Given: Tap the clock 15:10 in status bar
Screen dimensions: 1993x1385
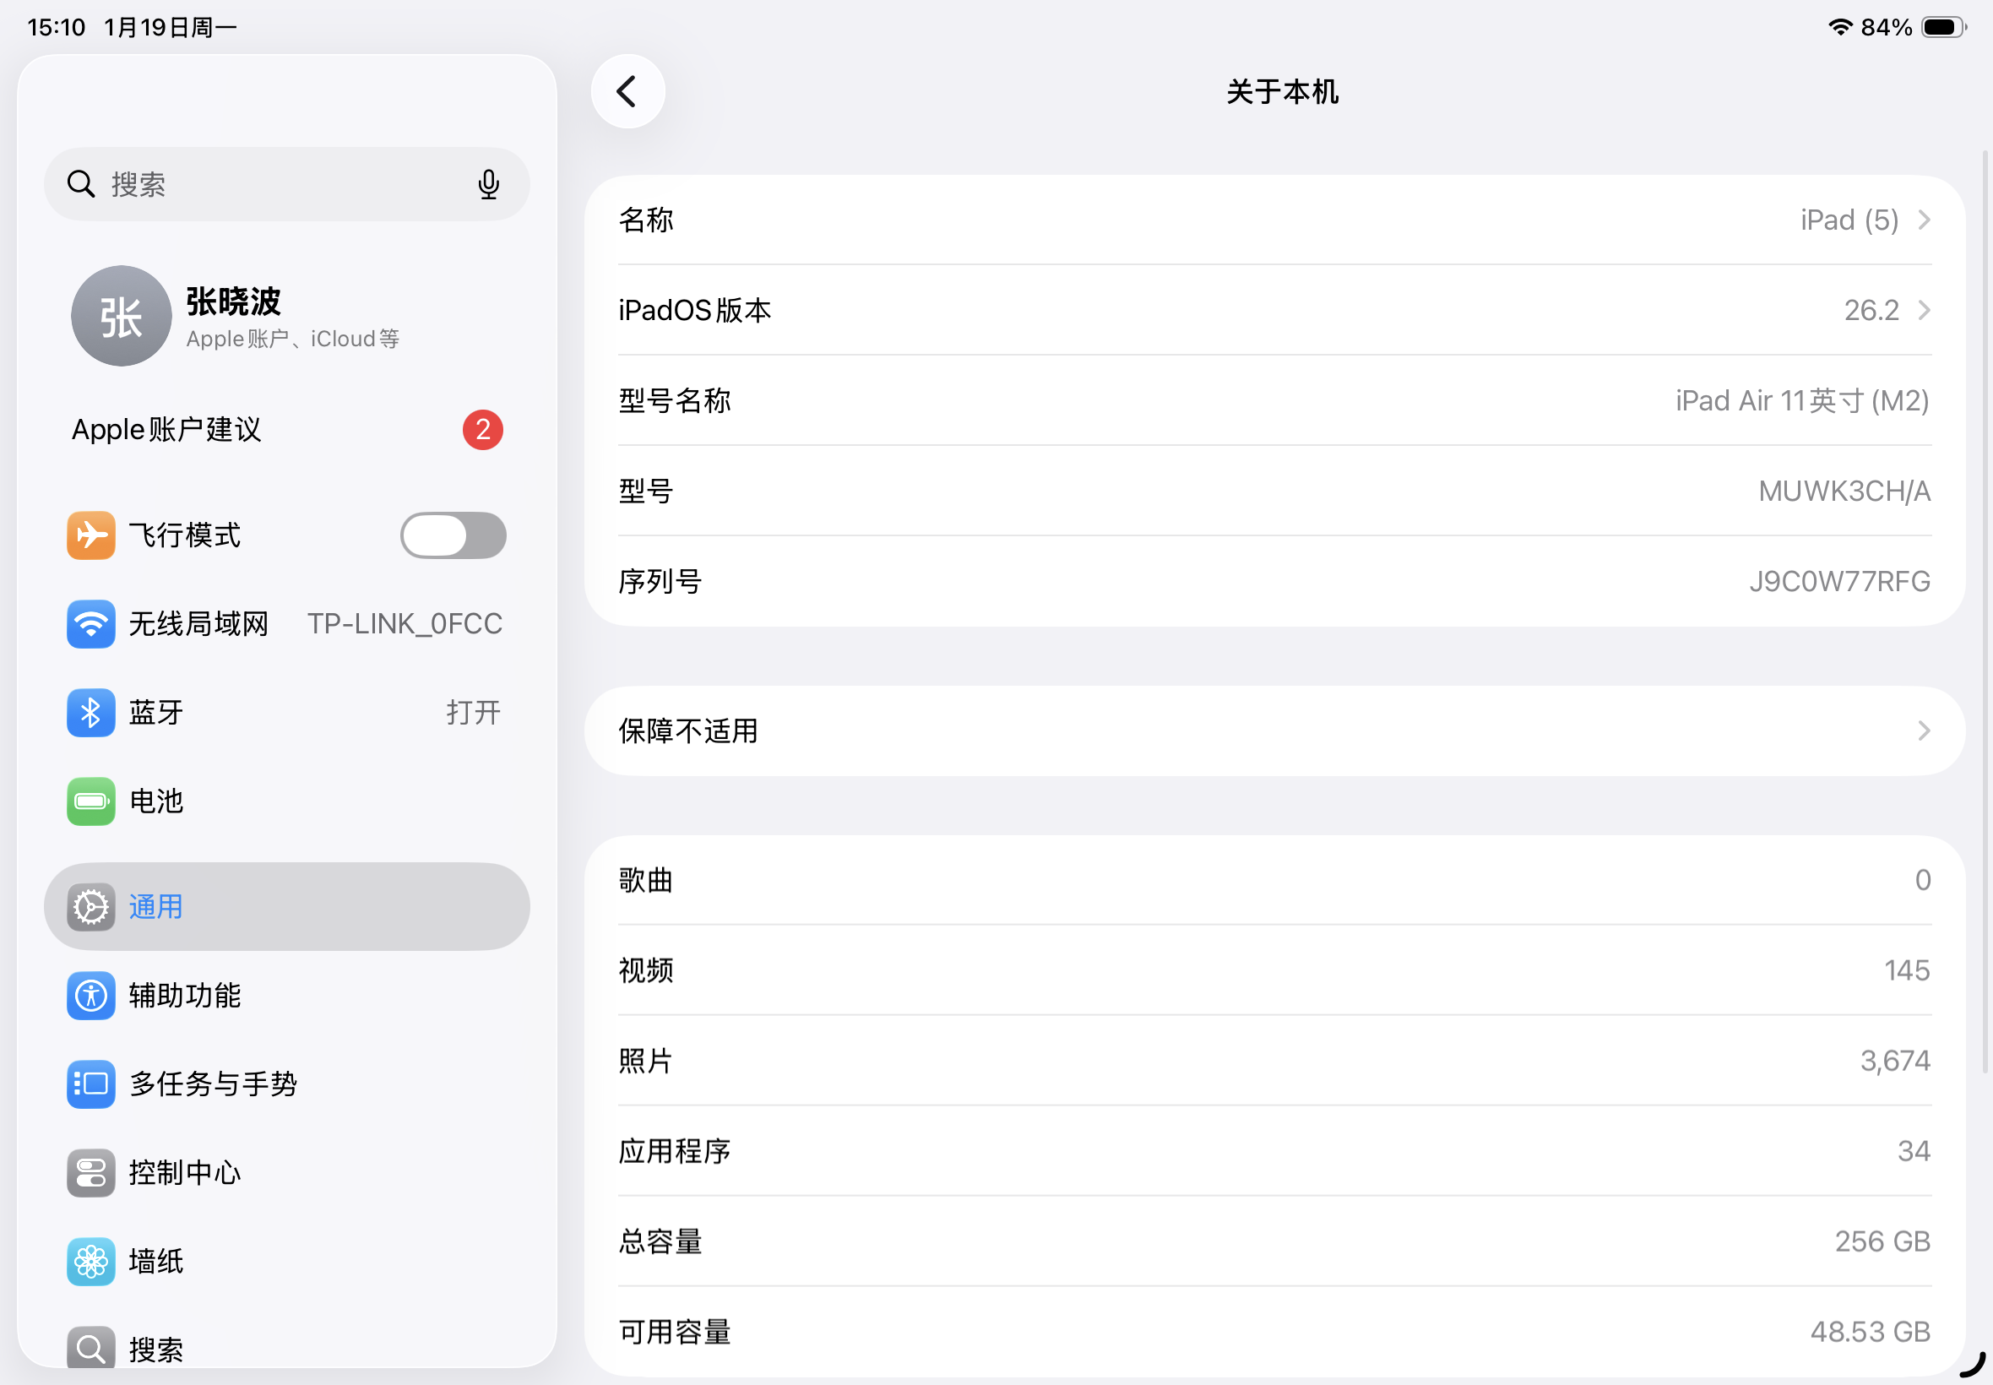Looking at the screenshot, I should (x=57, y=28).
